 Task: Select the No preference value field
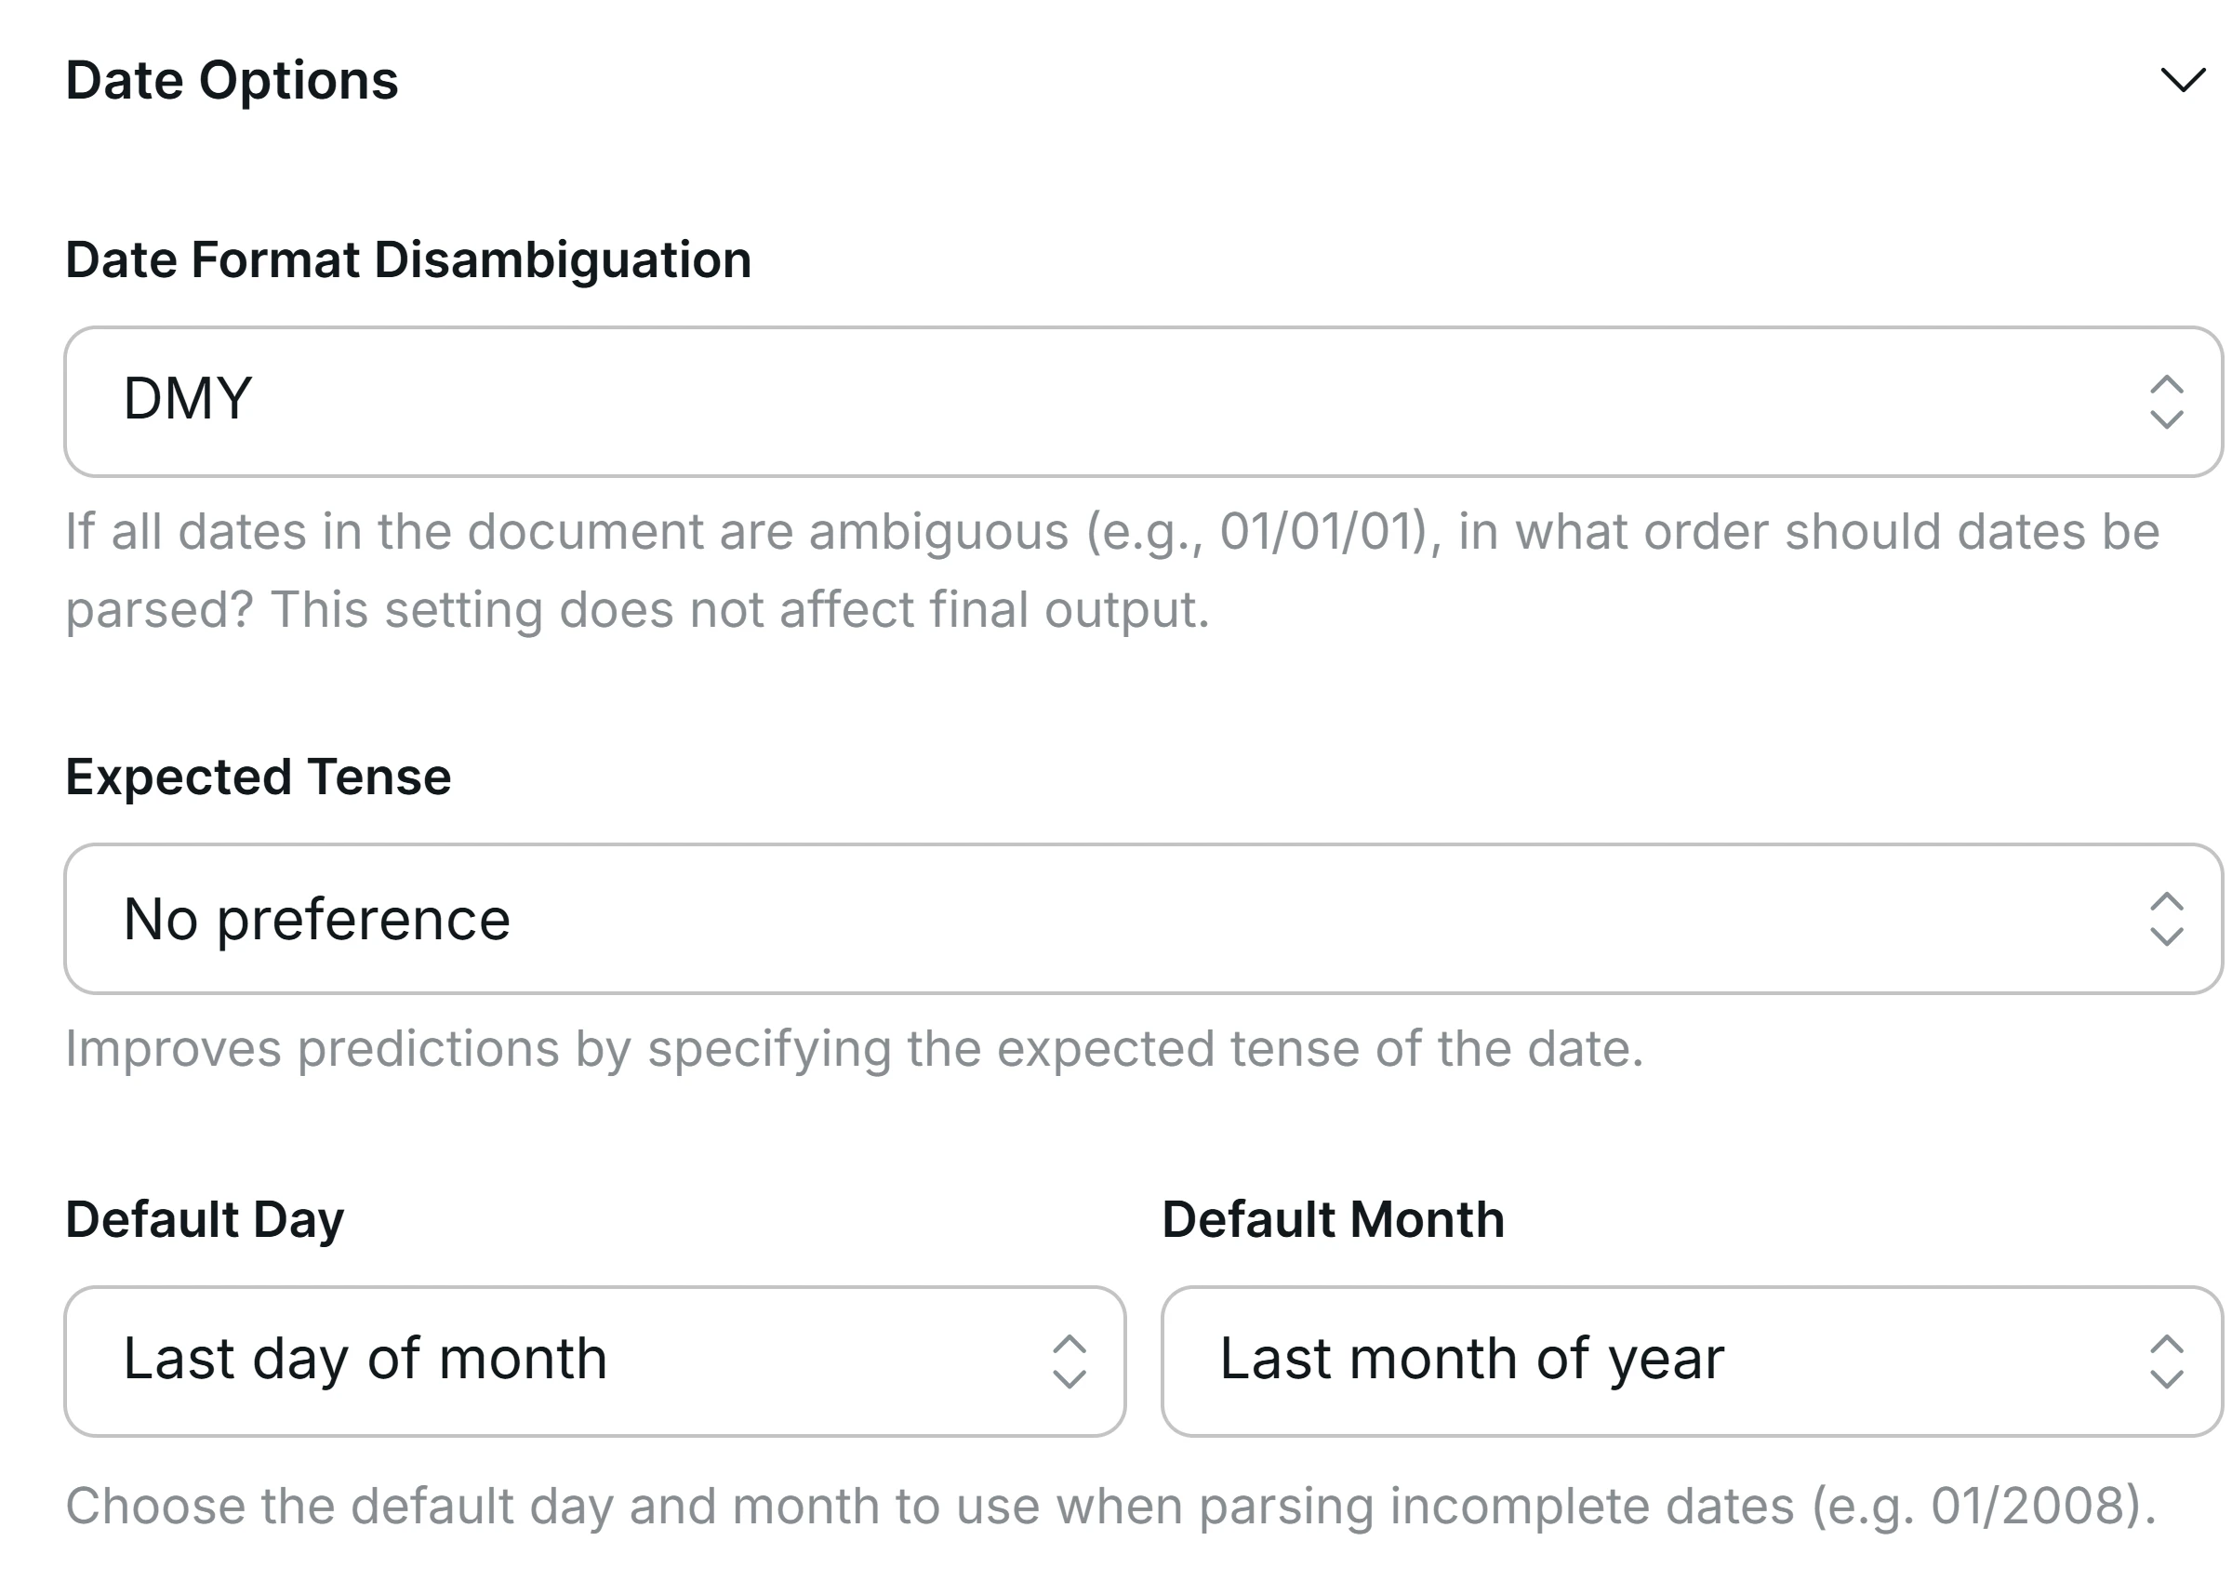pyautogui.click(x=589, y=918)
